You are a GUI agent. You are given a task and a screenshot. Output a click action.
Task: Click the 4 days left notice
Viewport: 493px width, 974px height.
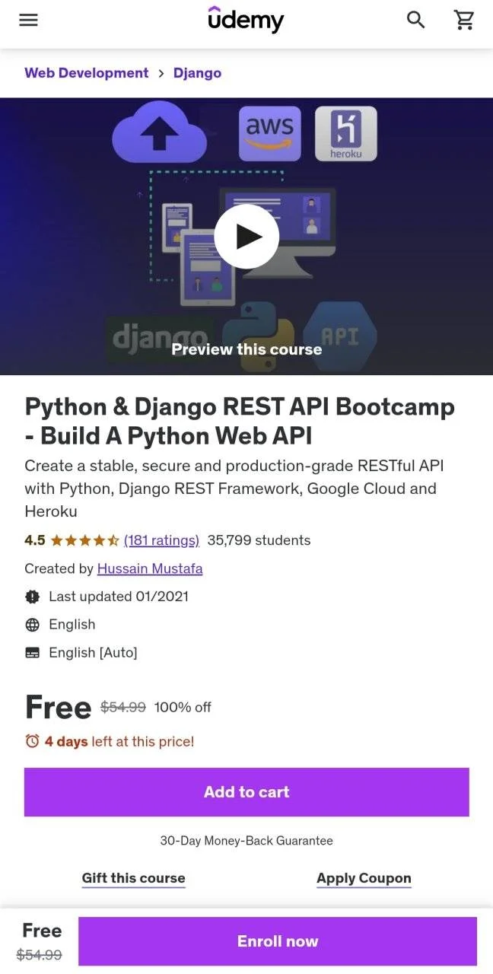click(119, 741)
